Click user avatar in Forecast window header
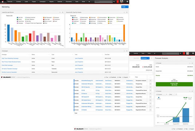 (188, 54)
